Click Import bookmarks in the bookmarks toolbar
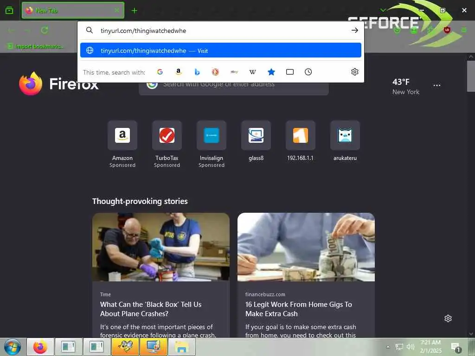Screen dimensions: 475x356 (x=35, y=46)
